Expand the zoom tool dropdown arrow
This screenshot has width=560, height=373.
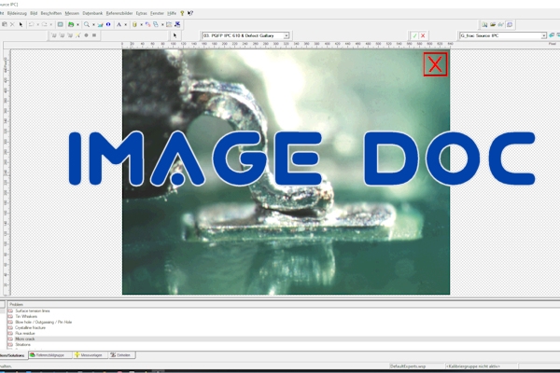[x=93, y=24]
